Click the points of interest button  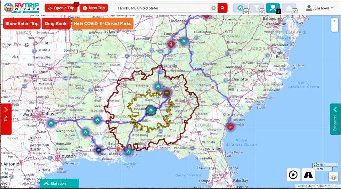[x=272, y=8]
